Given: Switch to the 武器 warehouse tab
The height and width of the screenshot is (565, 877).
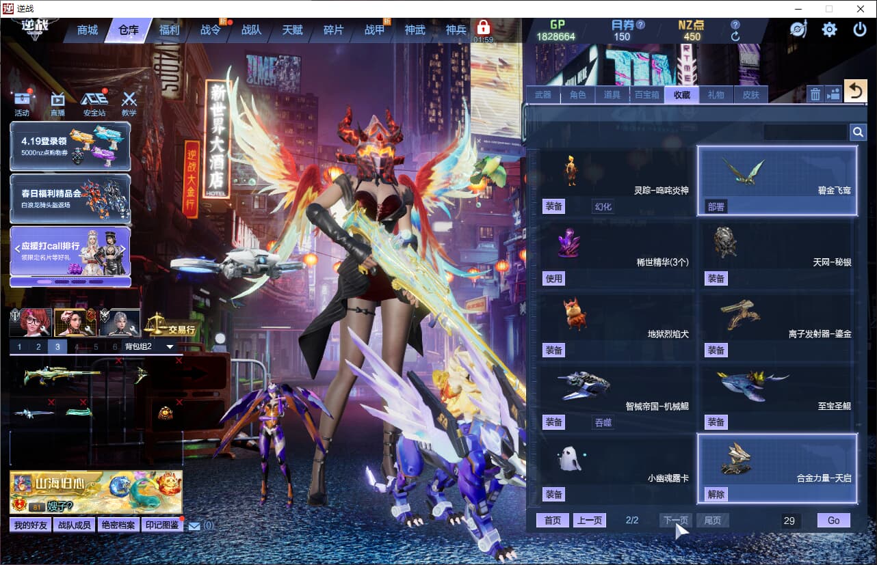Looking at the screenshot, I should point(543,95).
